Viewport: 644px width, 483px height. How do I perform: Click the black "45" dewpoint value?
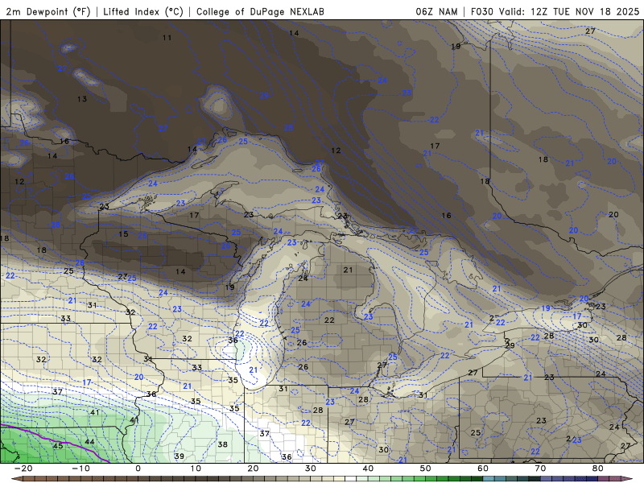[58, 446]
